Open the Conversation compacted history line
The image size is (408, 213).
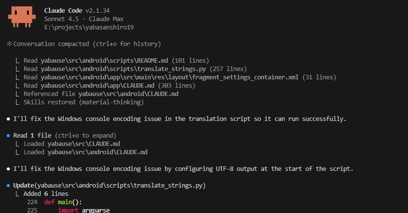(x=86, y=44)
